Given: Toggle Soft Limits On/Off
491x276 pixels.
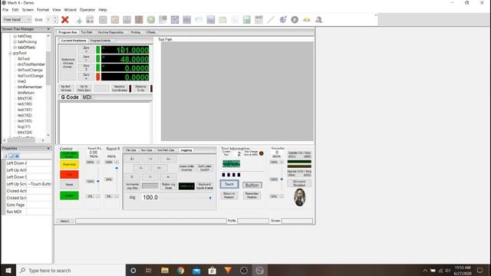Looking at the screenshot, I should (x=205, y=168).
